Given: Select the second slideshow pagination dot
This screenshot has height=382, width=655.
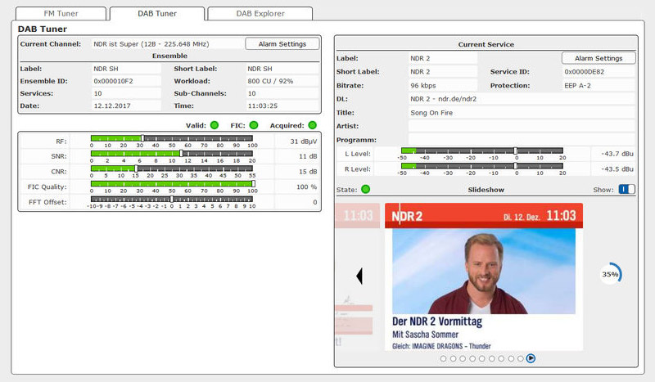Looking at the screenshot, I should tap(453, 358).
